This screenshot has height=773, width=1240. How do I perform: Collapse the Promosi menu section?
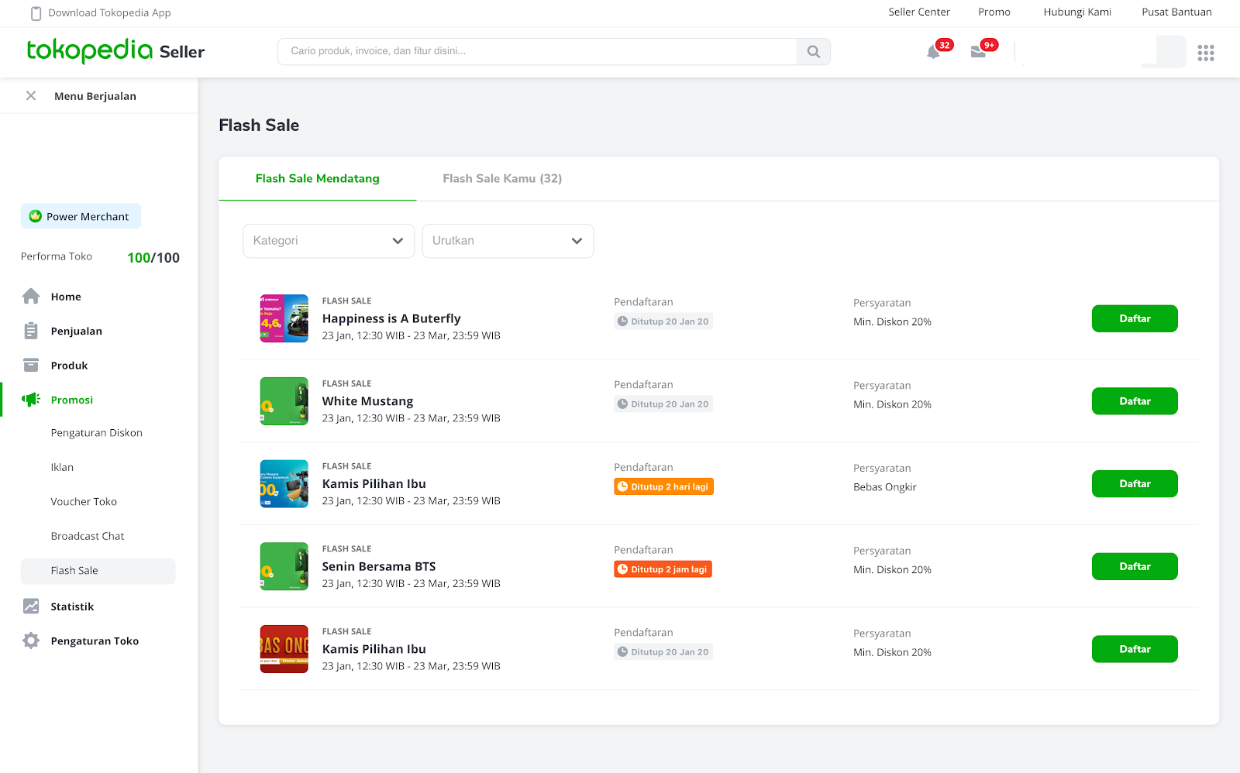72,400
